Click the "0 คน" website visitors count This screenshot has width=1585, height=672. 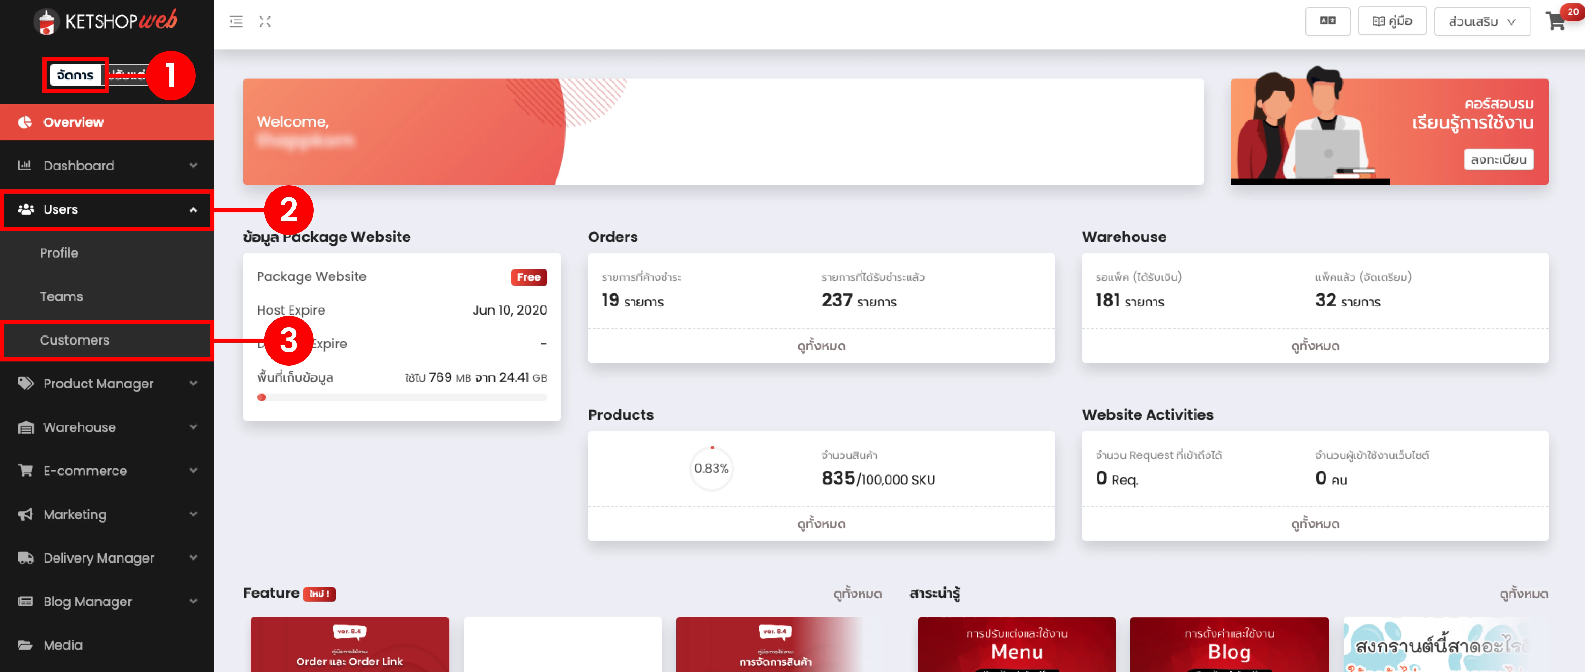[x=1332, y=479]
